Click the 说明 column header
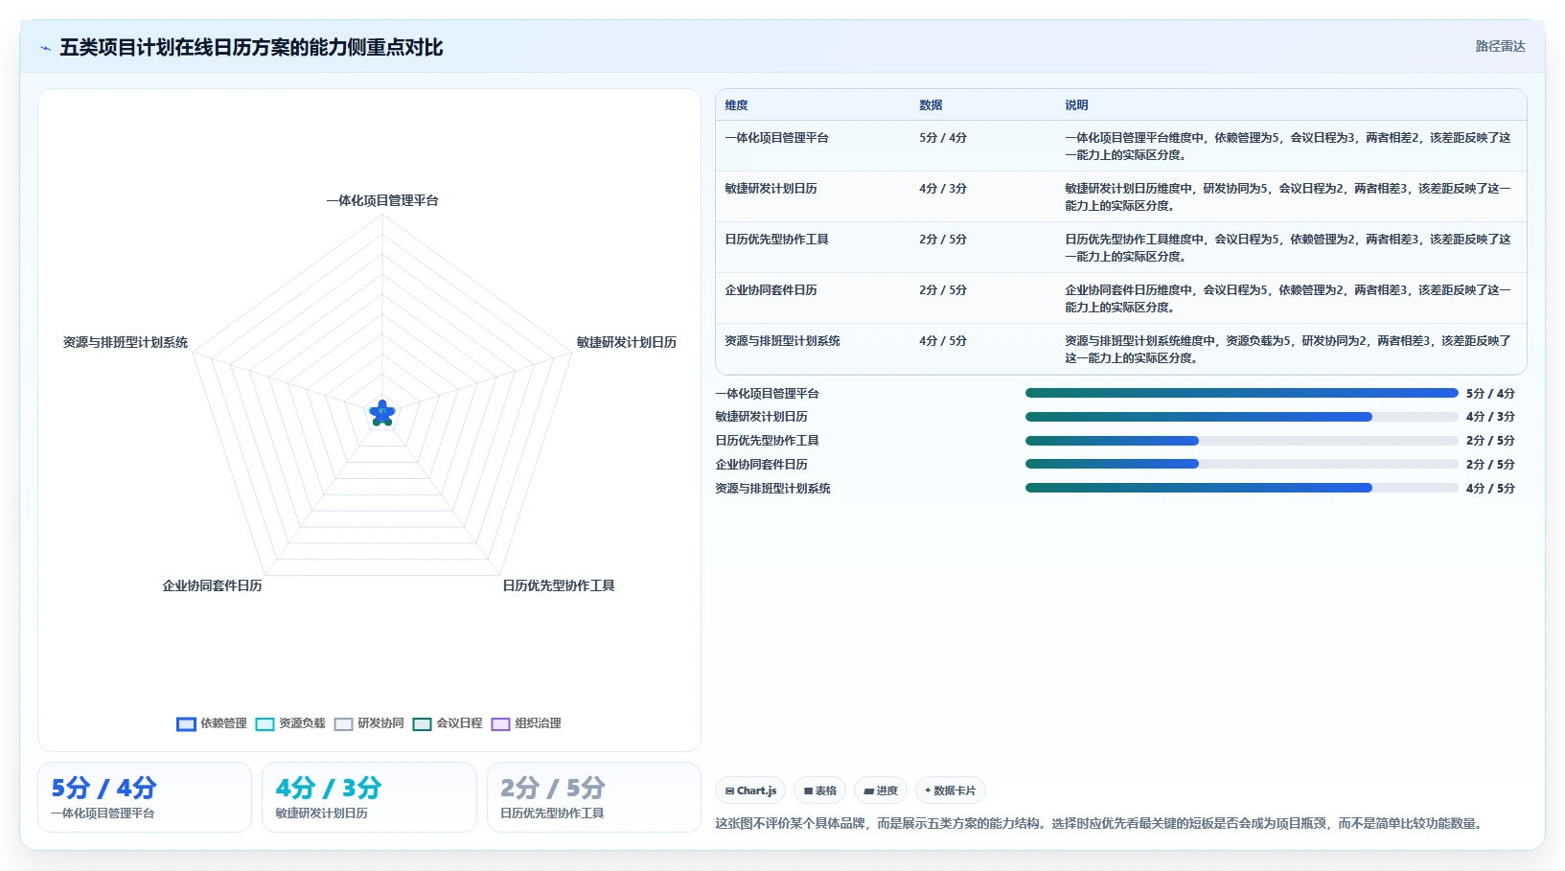The image size is (1565, 871). tap(1076, 105)
